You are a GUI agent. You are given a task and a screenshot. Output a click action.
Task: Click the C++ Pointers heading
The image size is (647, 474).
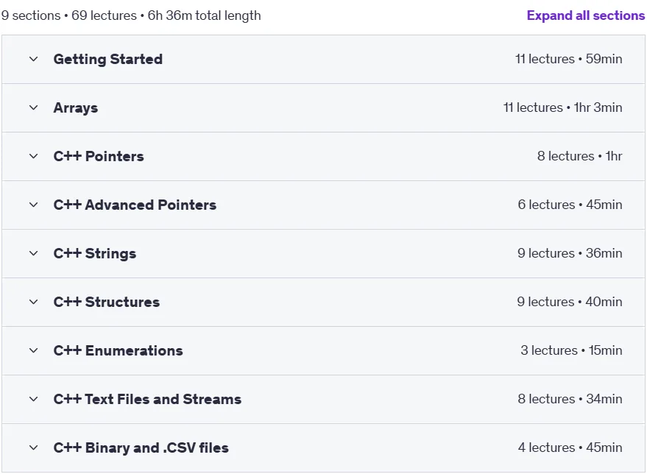[x=99, y=156]
